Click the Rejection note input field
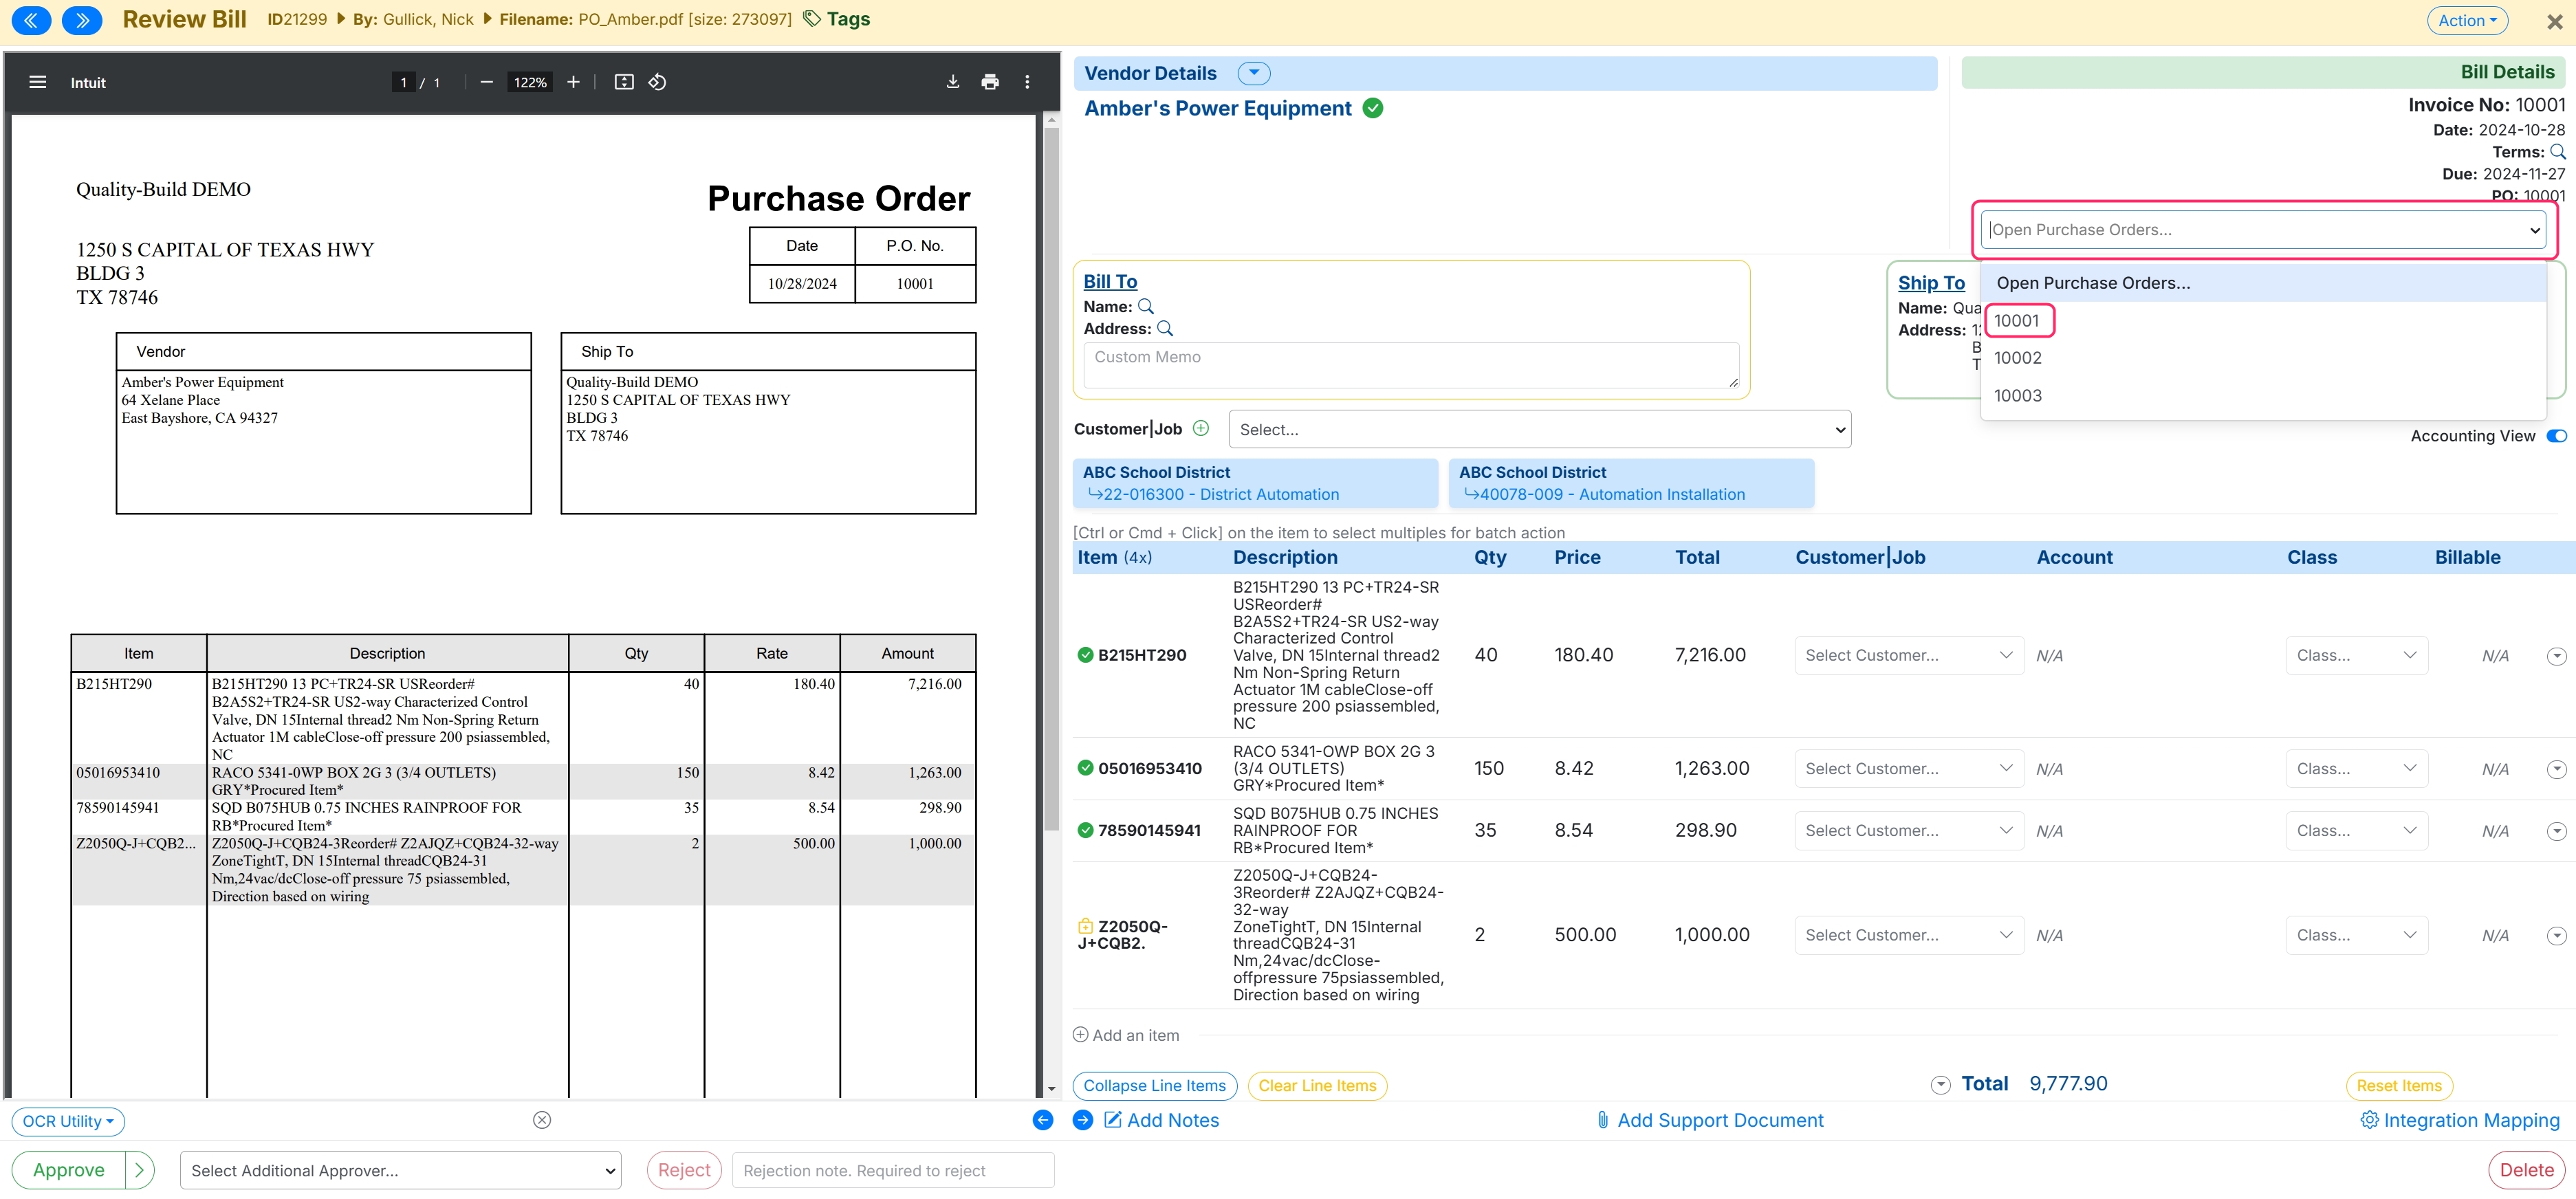 (893, 1170)
